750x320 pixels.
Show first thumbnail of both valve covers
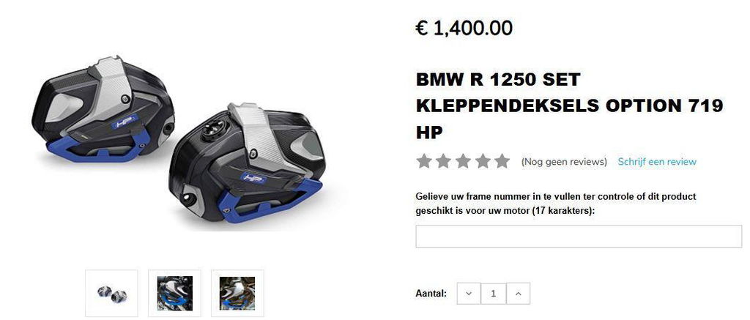pyautogui.click(x=111, y=293)
